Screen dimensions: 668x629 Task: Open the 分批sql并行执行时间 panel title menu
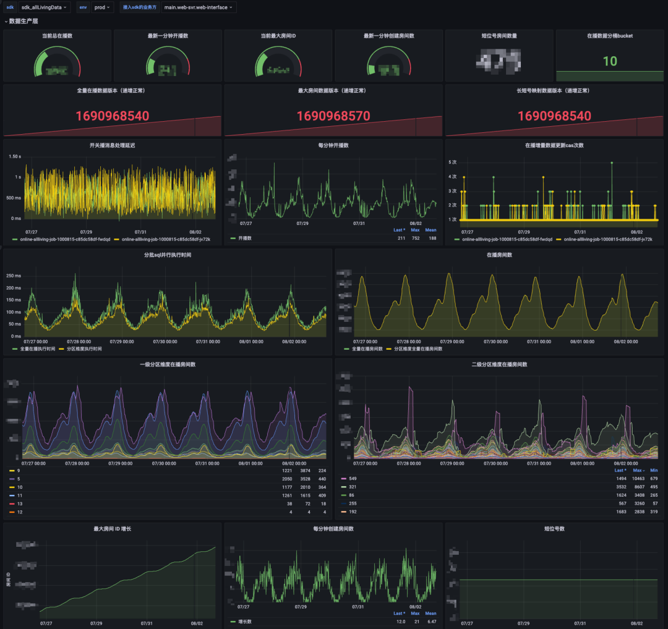pyautogui.click(x=168, y=255)
